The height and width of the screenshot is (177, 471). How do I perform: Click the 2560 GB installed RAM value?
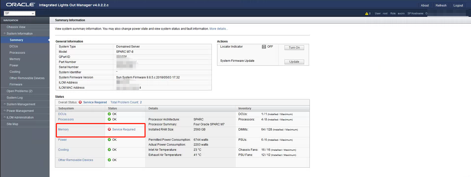(200, 129)
